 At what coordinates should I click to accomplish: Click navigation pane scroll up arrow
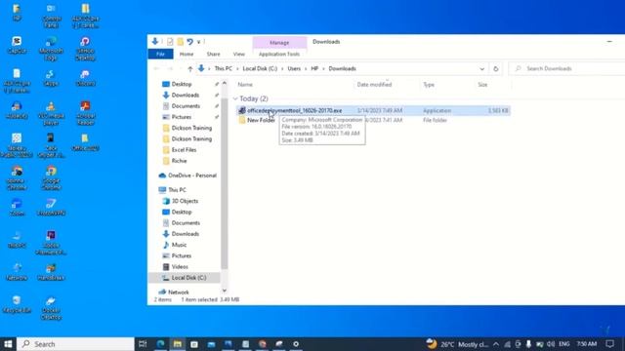point(225,84)
